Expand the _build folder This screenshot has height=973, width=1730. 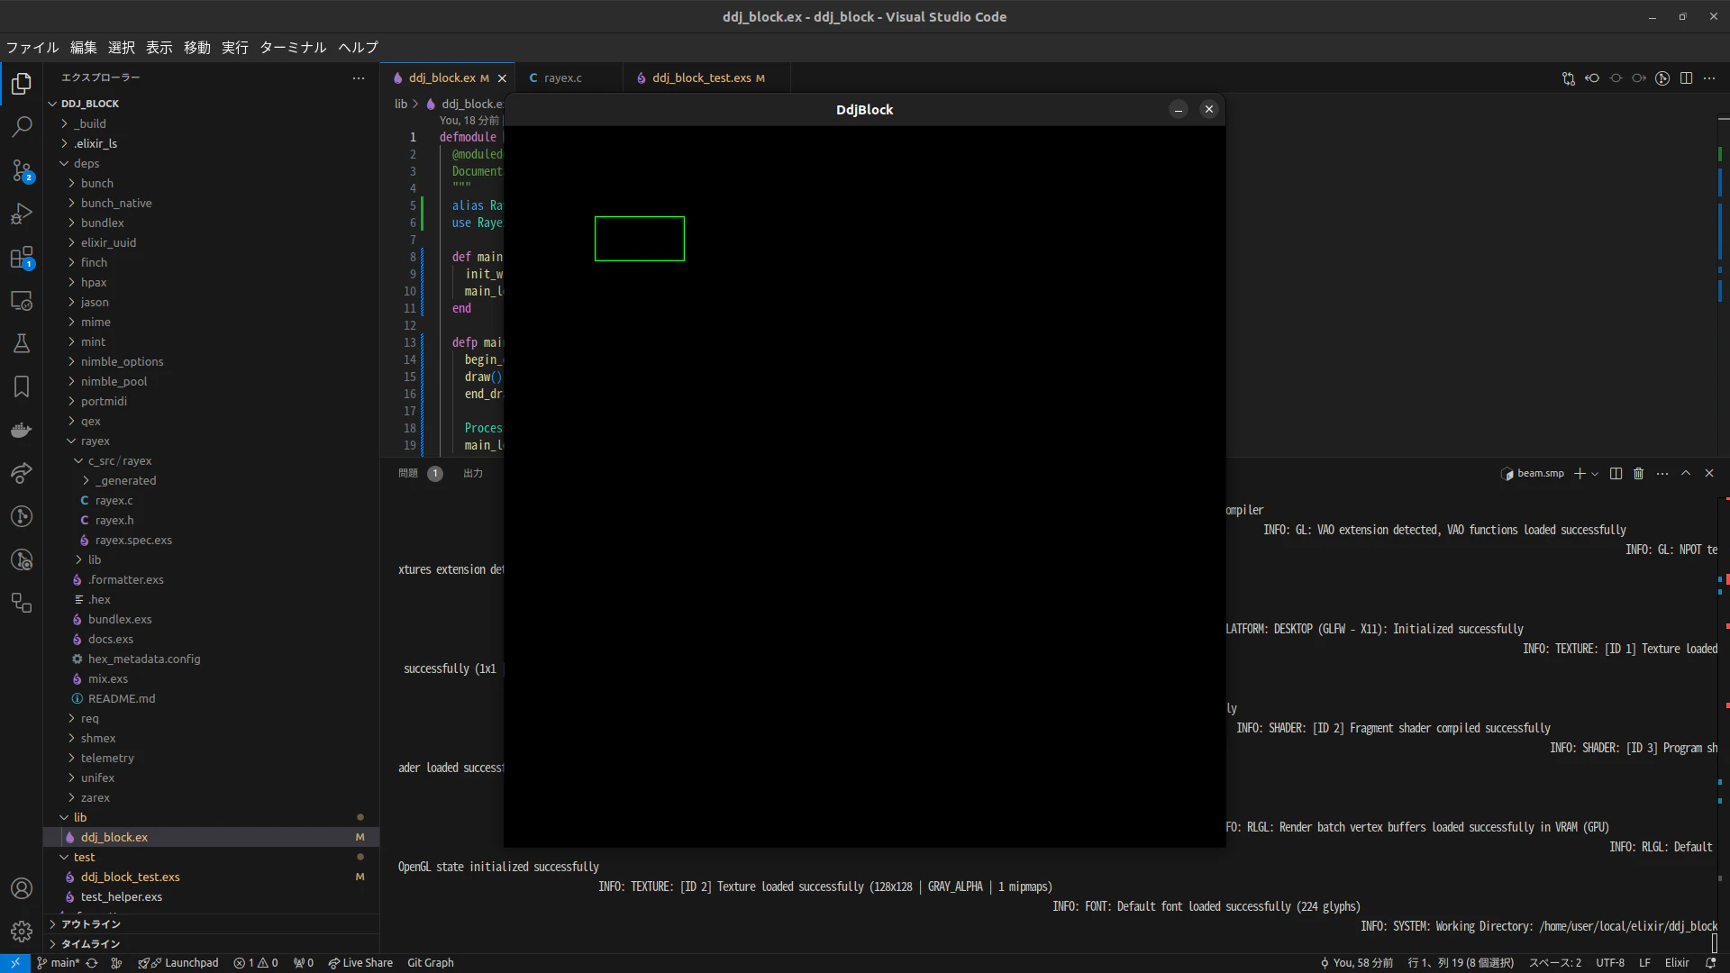click(x=90, y=123)
